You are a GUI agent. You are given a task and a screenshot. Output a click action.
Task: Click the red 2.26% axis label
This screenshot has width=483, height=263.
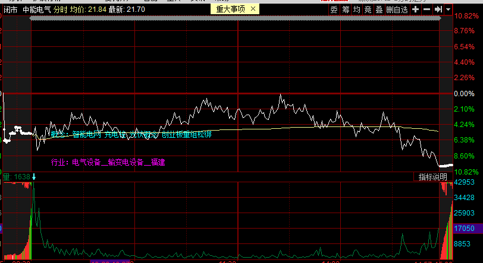(x=464, y=78)
